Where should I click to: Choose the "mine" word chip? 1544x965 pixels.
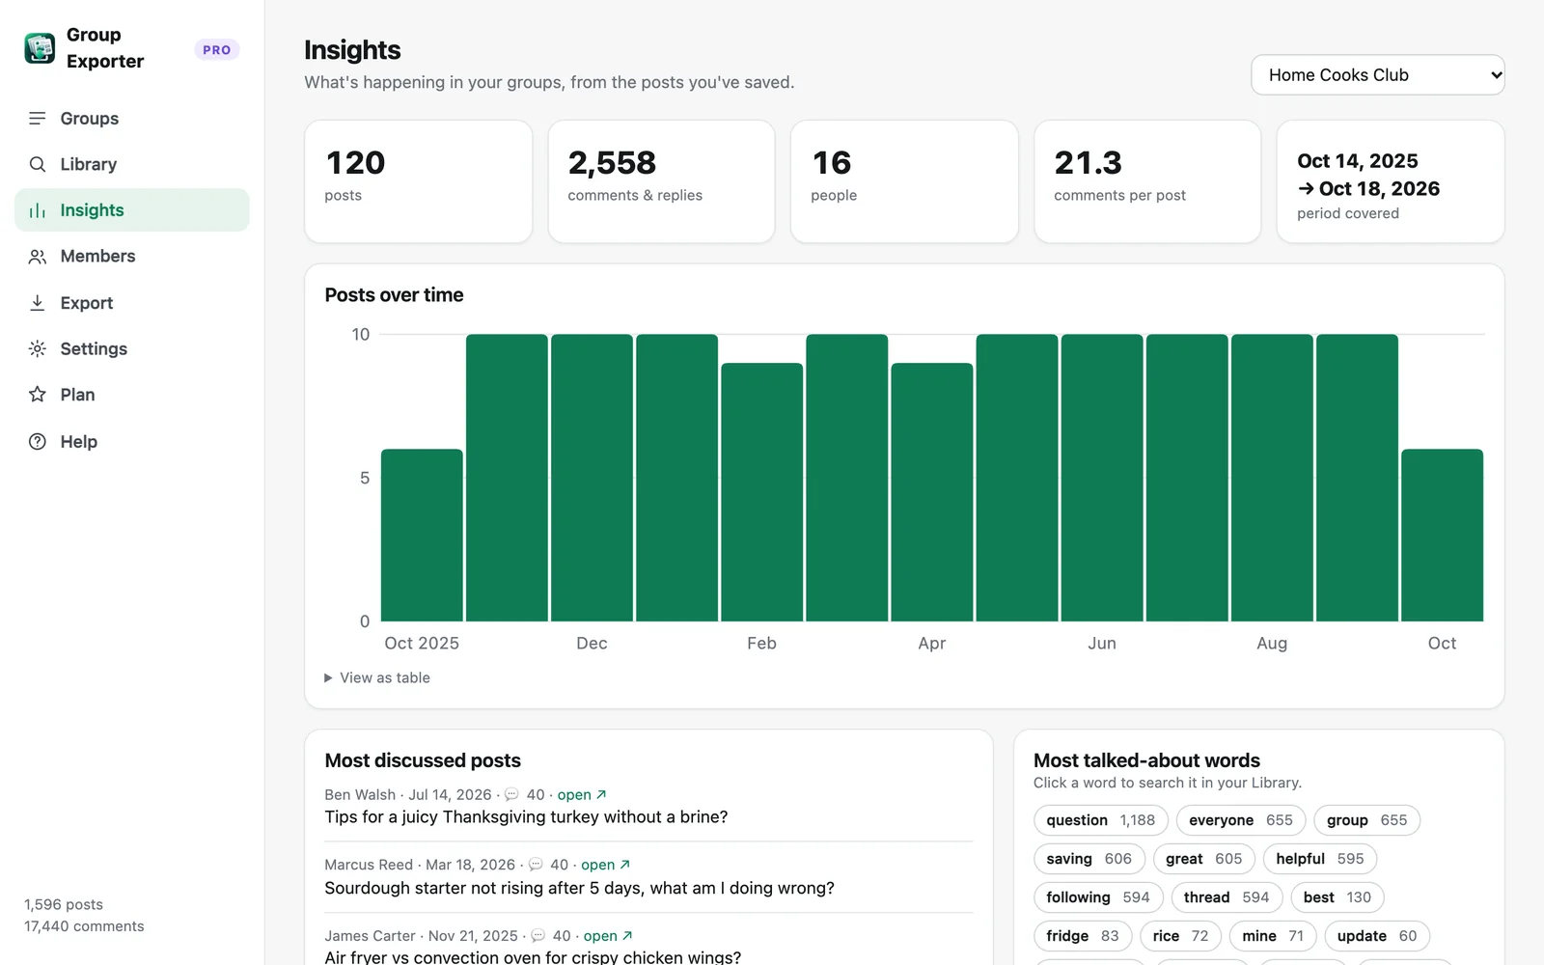(x=1273, y=936)
